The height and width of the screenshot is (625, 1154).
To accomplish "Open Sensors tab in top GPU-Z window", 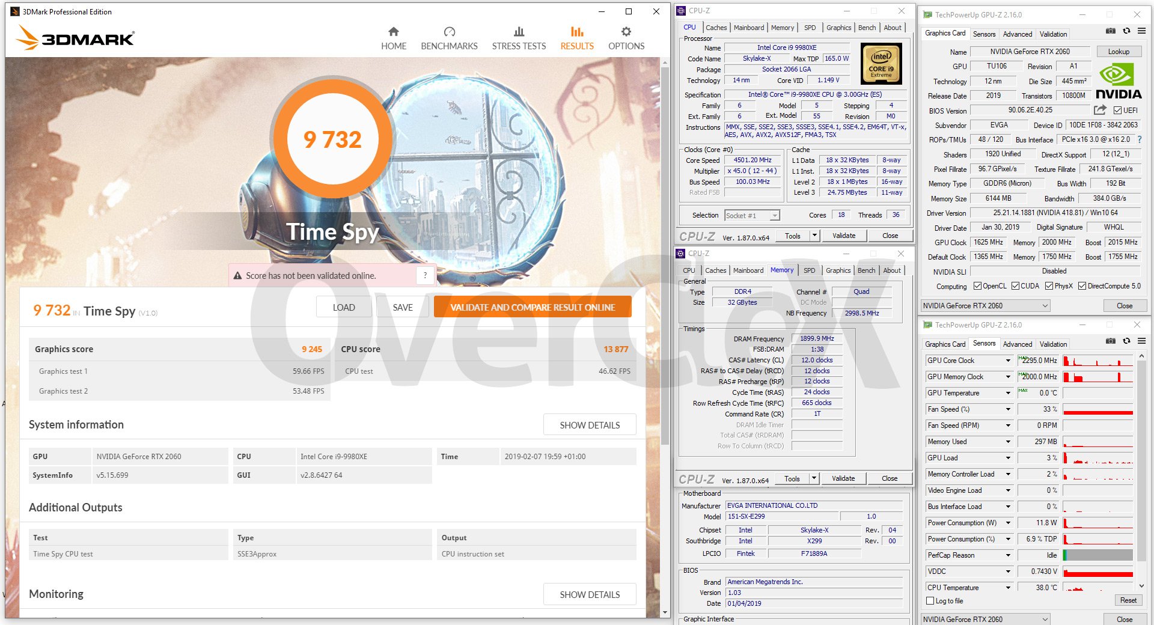I will 984,34.
